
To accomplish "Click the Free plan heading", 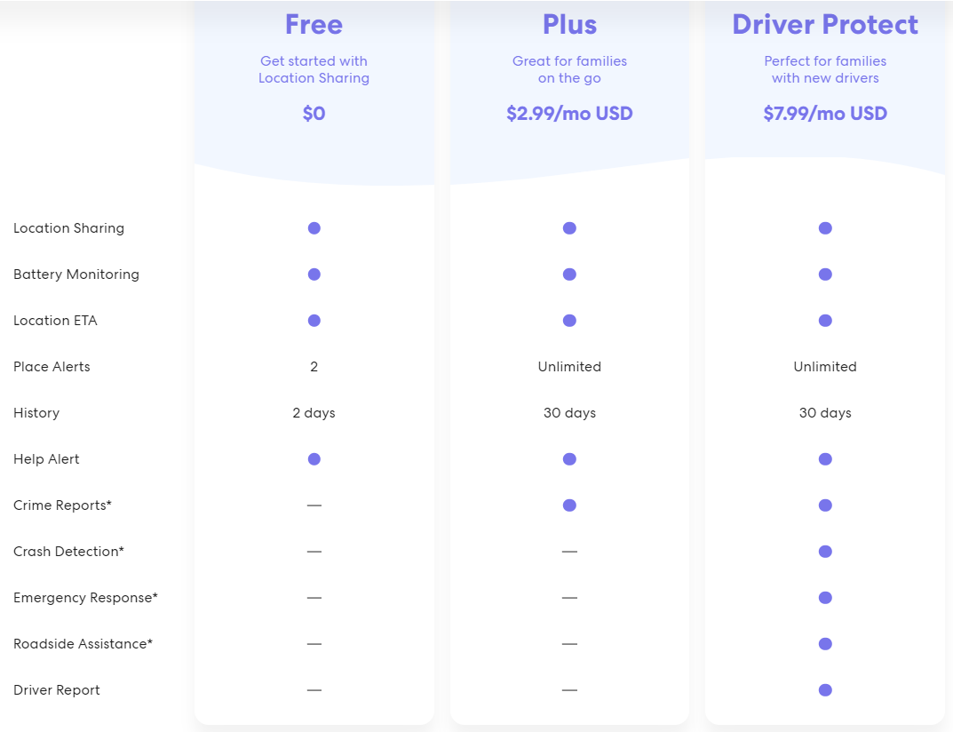I will click(314, 25).
